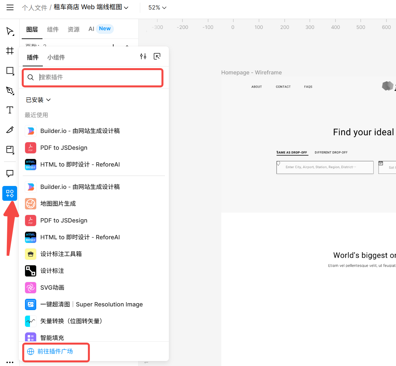Switch to the 小组件 tab
The image size is (396, 366).
pos(56,57)
